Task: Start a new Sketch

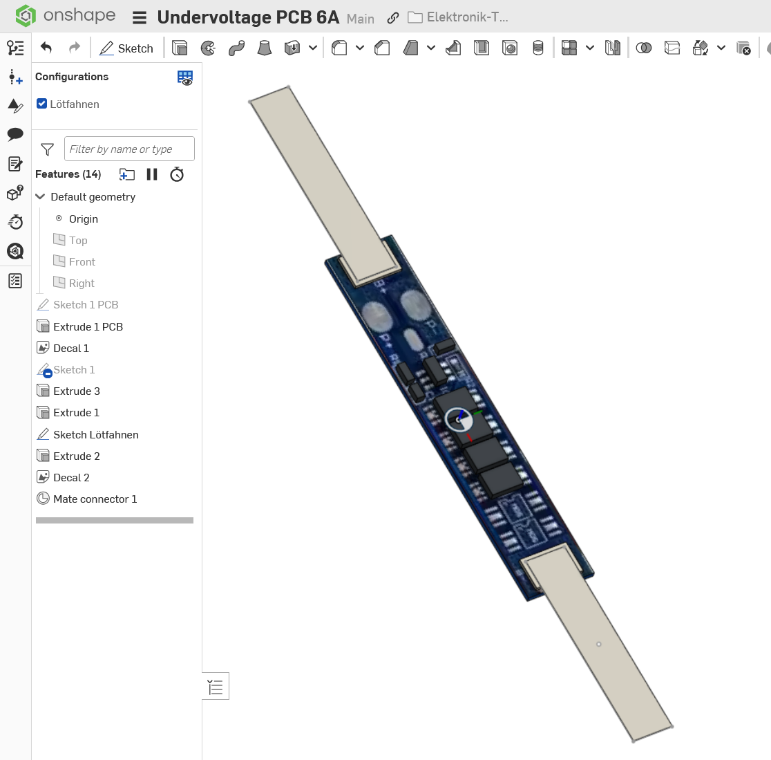Action: 126,48
